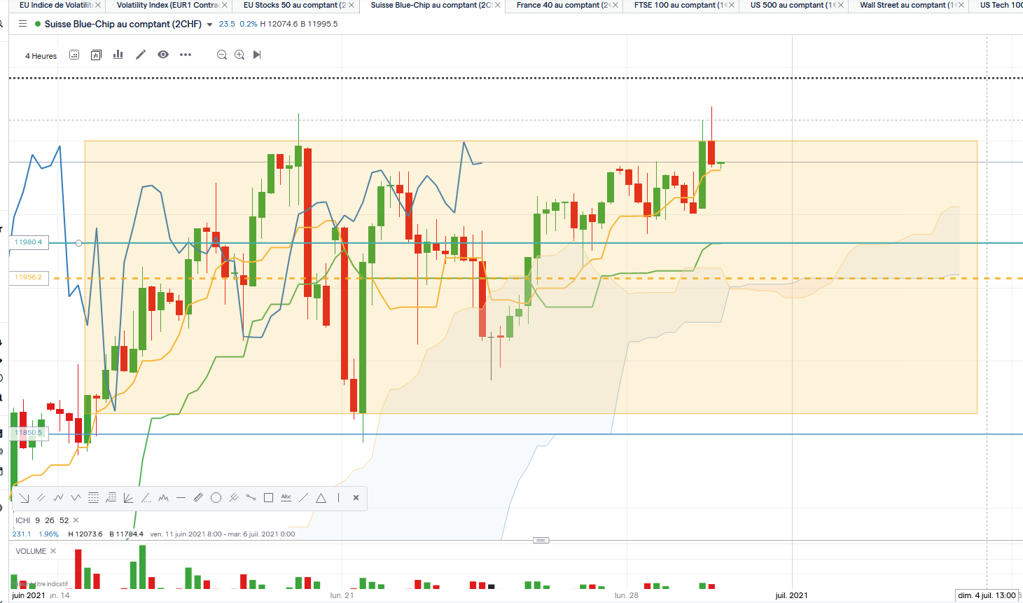Switch to EU Stocks 50 au comptant tab

(x=295, y=5)
